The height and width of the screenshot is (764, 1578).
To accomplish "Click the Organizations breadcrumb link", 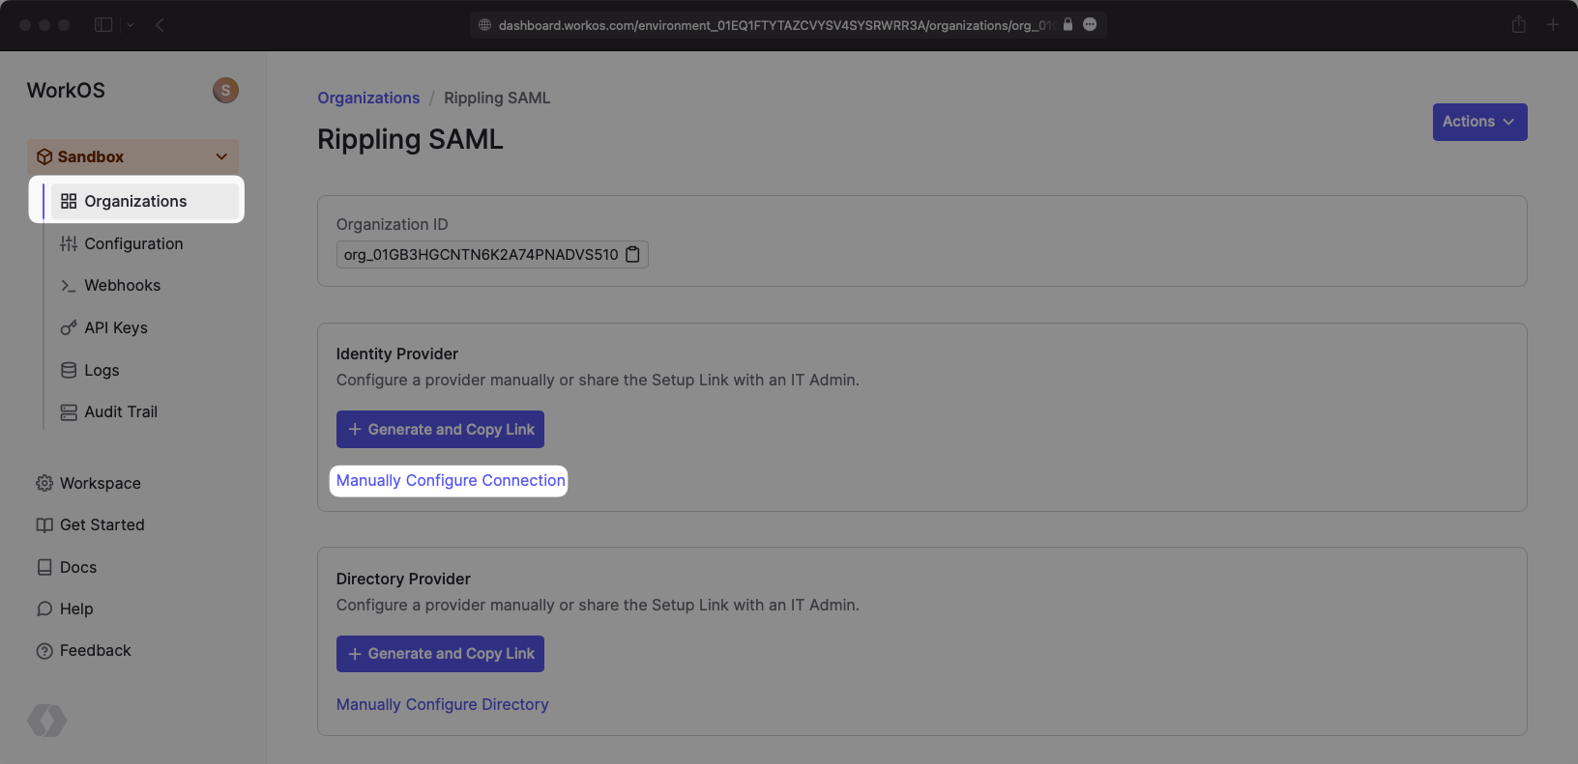I will coord(368,99).
